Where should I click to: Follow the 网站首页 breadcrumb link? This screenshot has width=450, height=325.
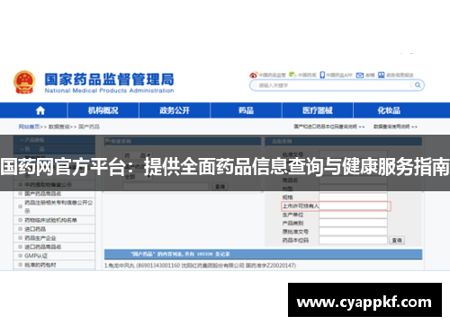point(29,127)
